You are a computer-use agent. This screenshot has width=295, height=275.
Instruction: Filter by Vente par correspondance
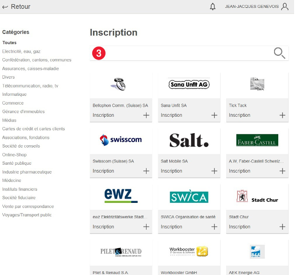28,206
